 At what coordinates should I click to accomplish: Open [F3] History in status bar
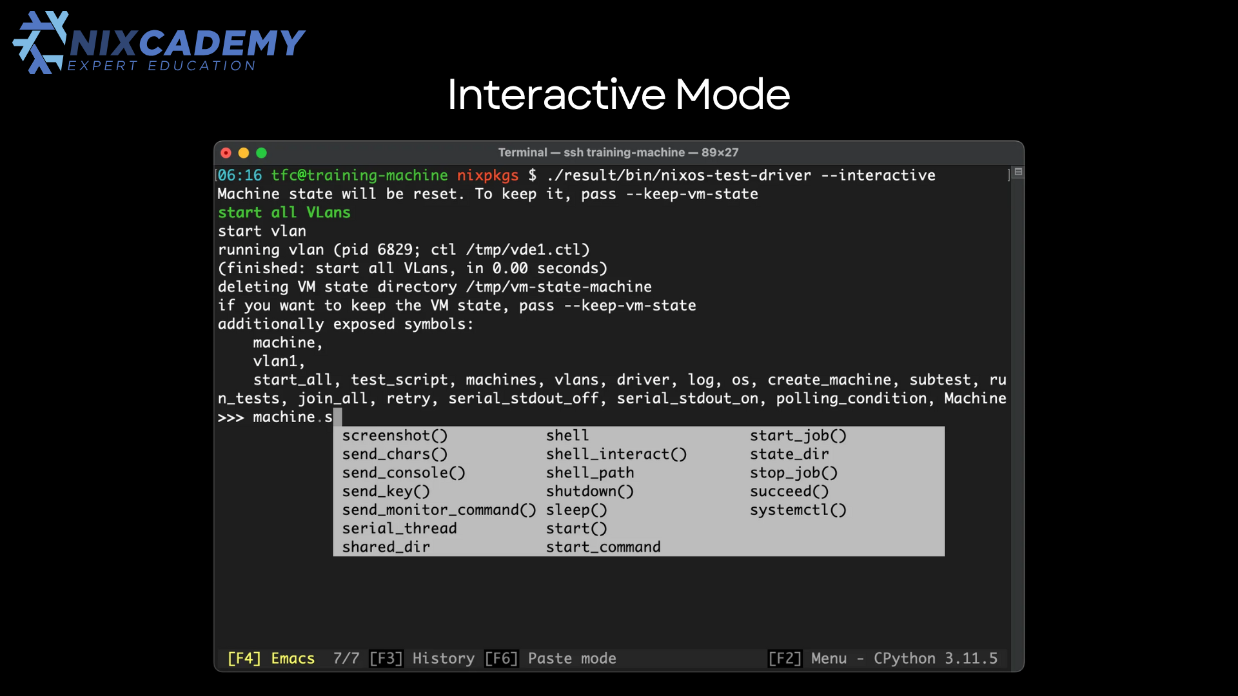[x=422, y=658]
